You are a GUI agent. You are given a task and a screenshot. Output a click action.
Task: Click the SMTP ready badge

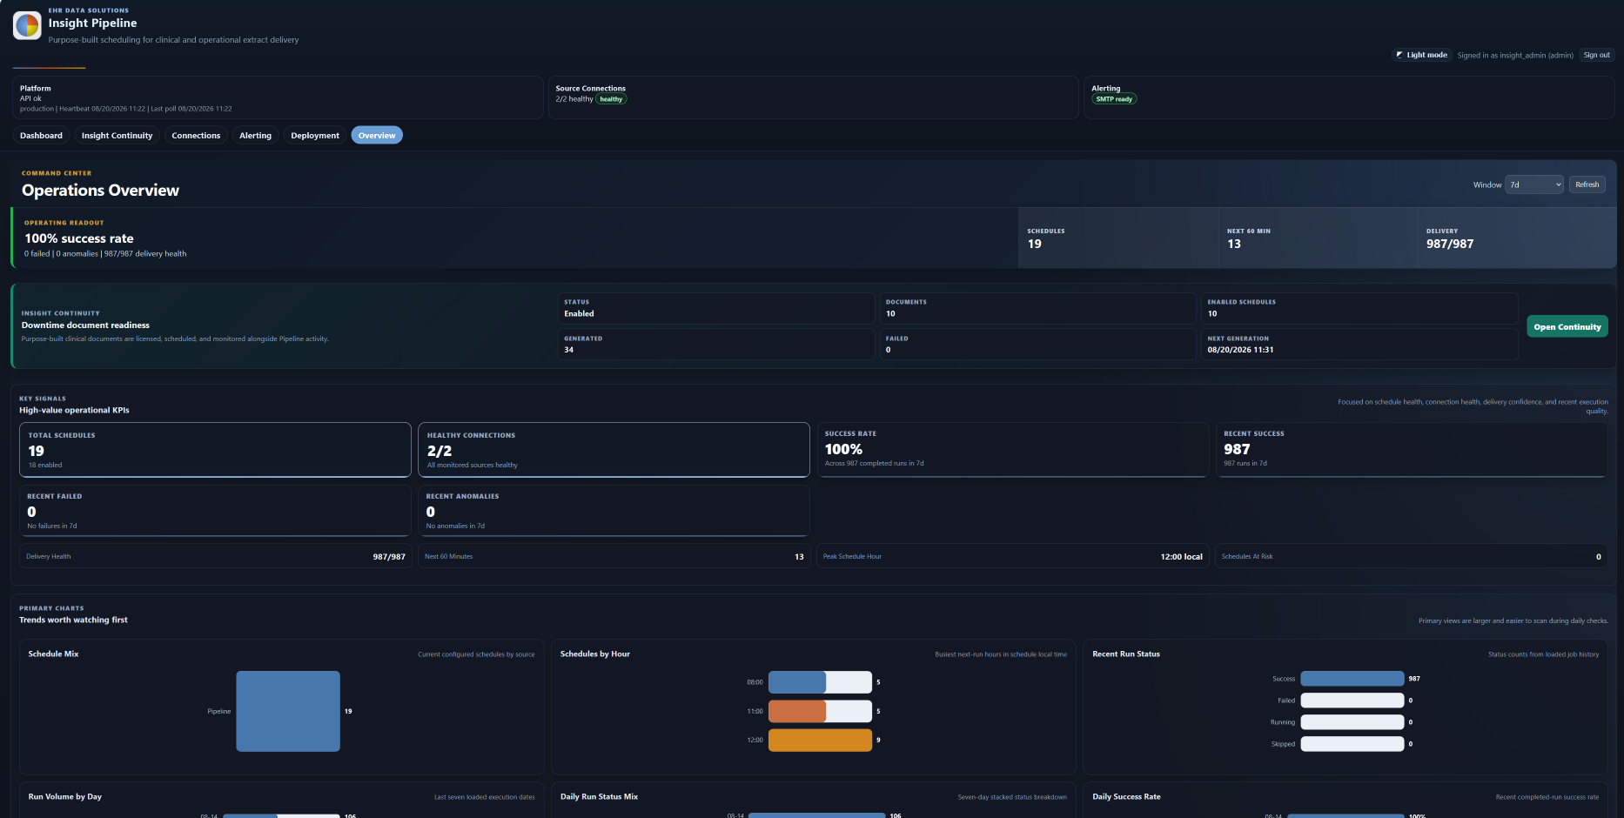[1114, 99]
